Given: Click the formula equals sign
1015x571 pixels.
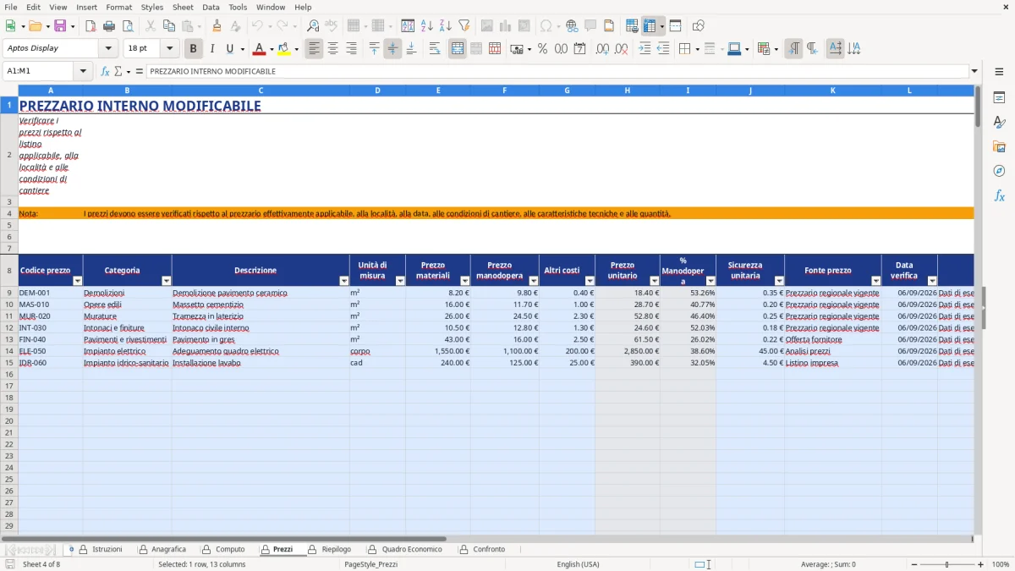Looking at the screenshot, I should click(x=140, y=71).
